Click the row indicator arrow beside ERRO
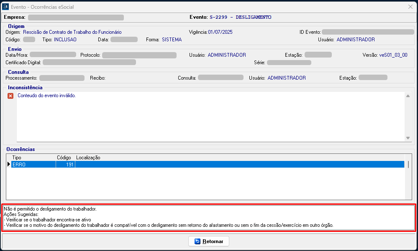 9,165
